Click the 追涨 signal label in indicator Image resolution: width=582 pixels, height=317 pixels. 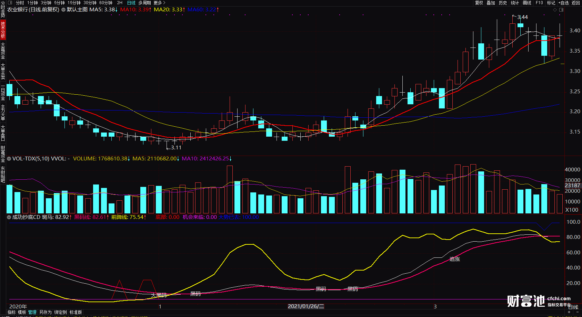click(x=455, y=259)
